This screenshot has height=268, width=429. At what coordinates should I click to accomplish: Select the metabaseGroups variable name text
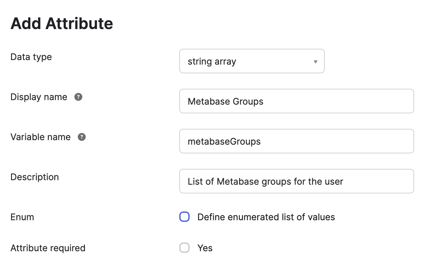(x=224, y=141)
